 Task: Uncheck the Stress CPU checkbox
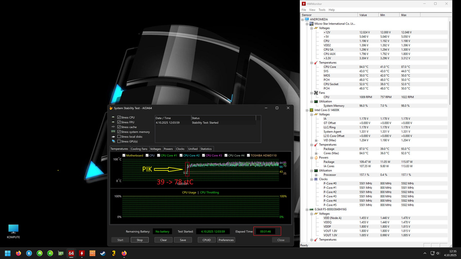pyautogui.click(x=119, y=118)
